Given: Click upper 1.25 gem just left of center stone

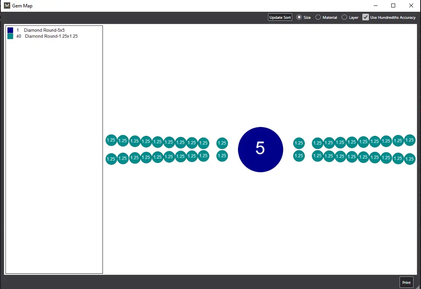Looking at the screenshot, I should pyautogui.click(x=222, y=143).
